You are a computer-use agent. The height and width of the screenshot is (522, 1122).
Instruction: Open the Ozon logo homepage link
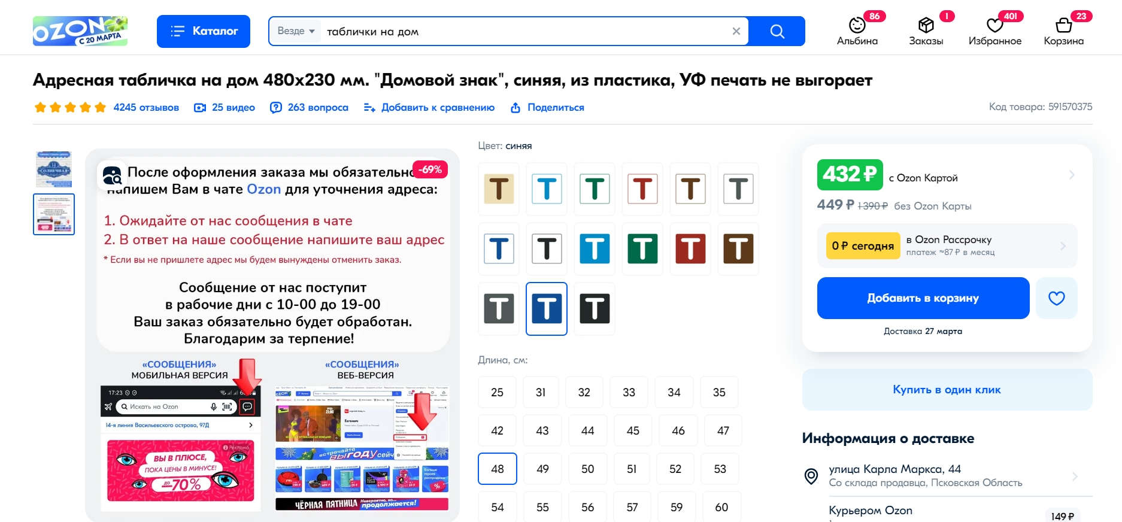pos(80,31)
